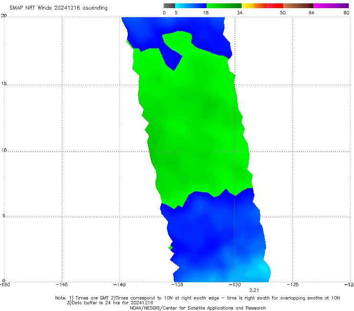The width and height of the screenshot is (354, 311).
Task: Click the "-130" longitude axis label
Action: click(x=235, y=285)
